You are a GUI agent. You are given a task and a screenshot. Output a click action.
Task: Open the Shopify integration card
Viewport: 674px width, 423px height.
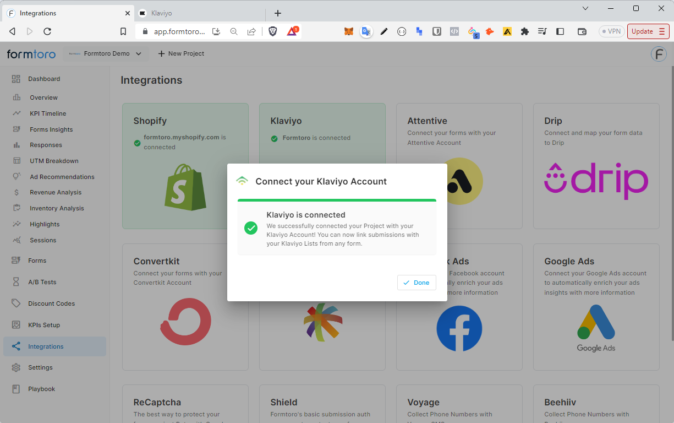pos(185,166)
